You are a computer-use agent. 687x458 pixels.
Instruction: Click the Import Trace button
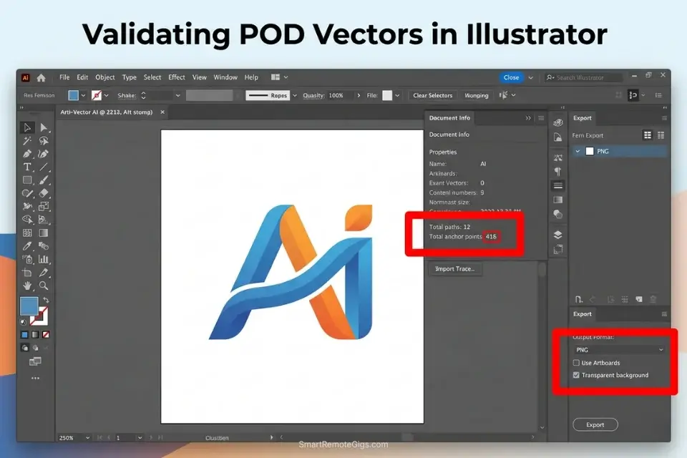coord(455,268)
